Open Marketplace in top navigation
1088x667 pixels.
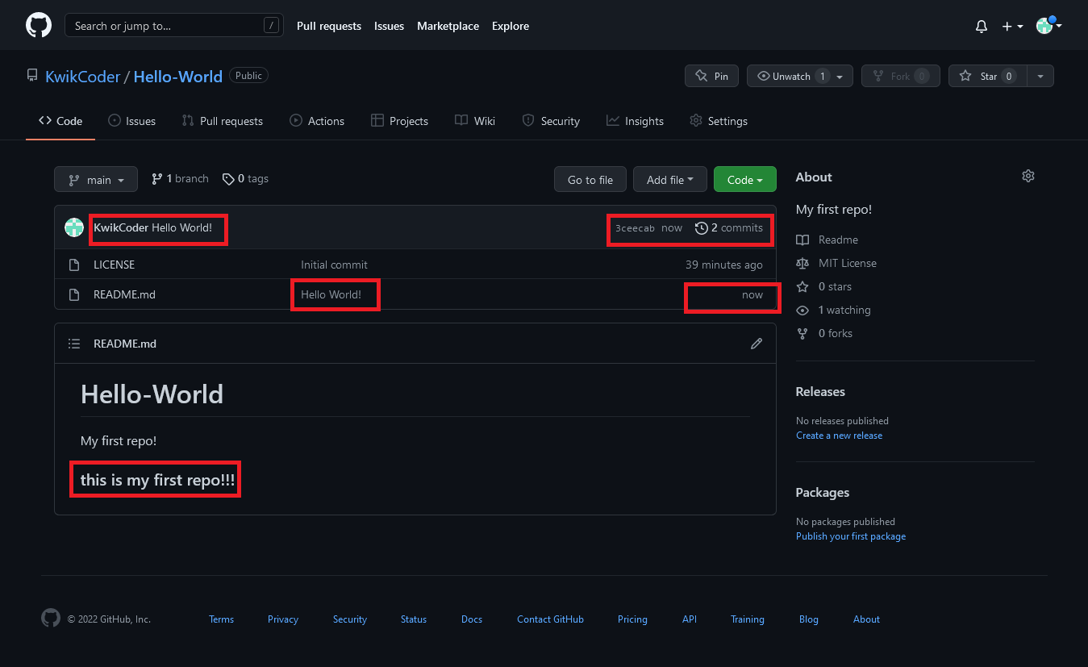pos(448,26)
